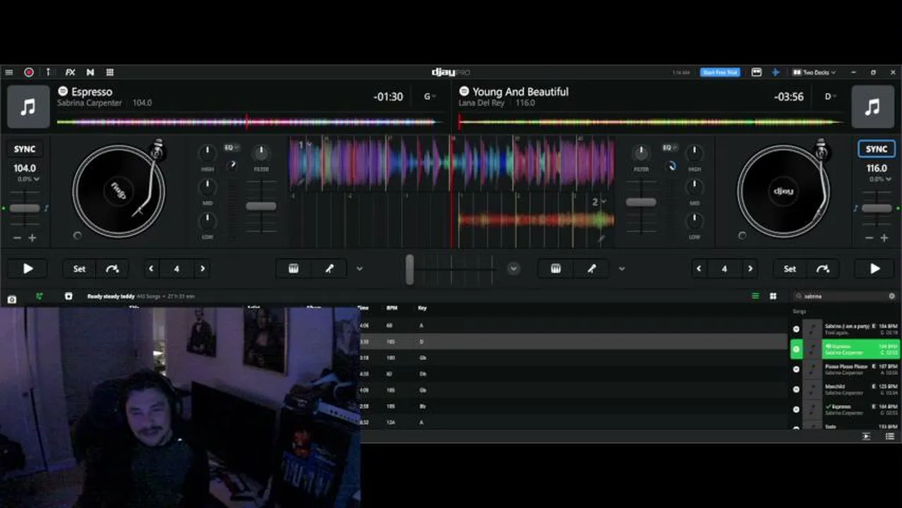This screenshot has height=508, width=902.
Task: Open the FX effects panel
Action: pos(71,72)
